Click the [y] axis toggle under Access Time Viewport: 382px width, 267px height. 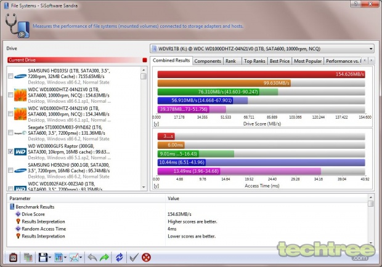click(x=156, y=186)
